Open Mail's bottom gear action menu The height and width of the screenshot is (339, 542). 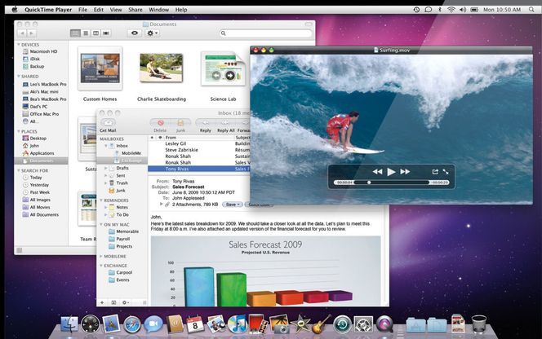(126, 302)
